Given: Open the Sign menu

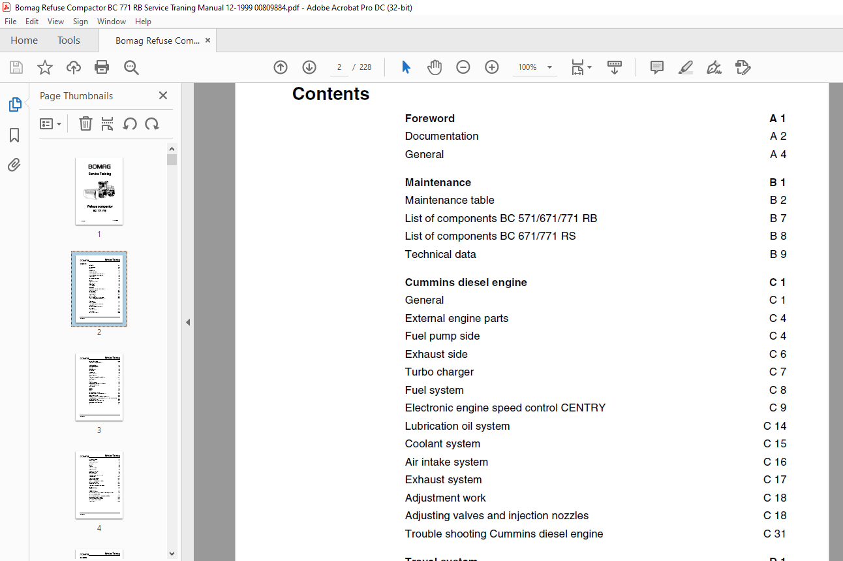Looking at the screenshot, I should (80, 22).
